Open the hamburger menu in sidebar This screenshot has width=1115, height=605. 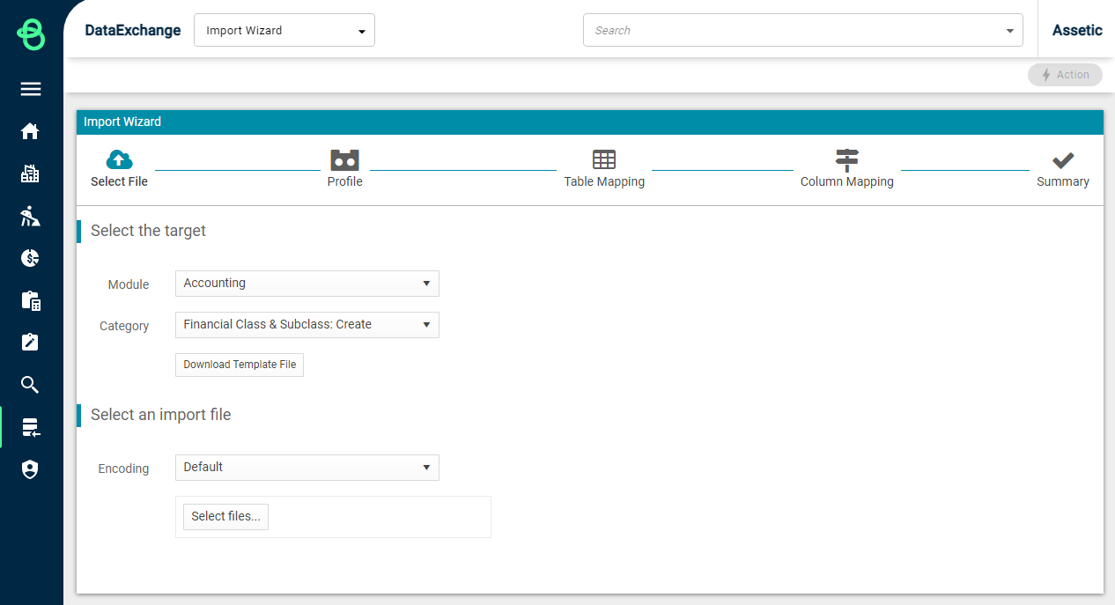(31, 89)
